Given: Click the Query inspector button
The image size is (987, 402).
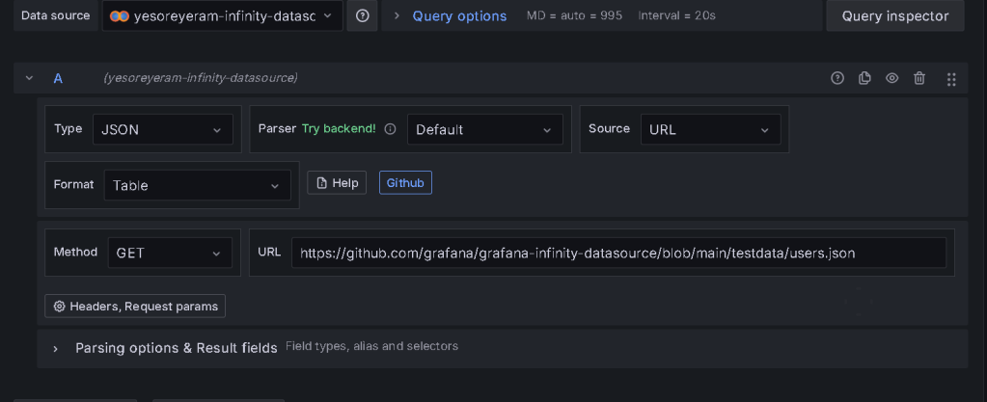Looking at the screenshot, I should [x=895, y=15].
